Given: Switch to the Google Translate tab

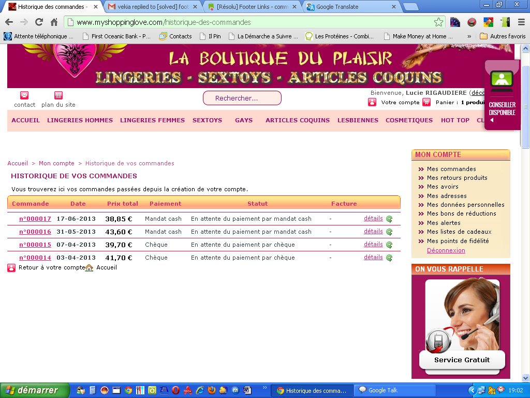Looking at the screenshot, I should point(351,7).
